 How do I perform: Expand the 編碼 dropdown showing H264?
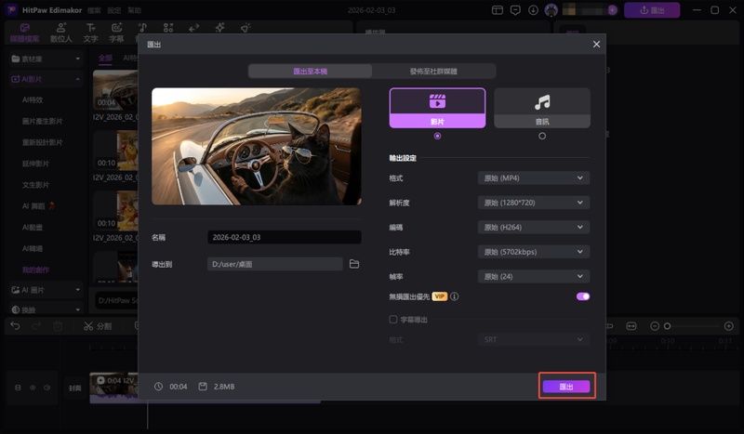click(x=534, y=227)
